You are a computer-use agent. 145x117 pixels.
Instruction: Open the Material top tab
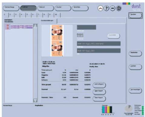click(46, 8)
